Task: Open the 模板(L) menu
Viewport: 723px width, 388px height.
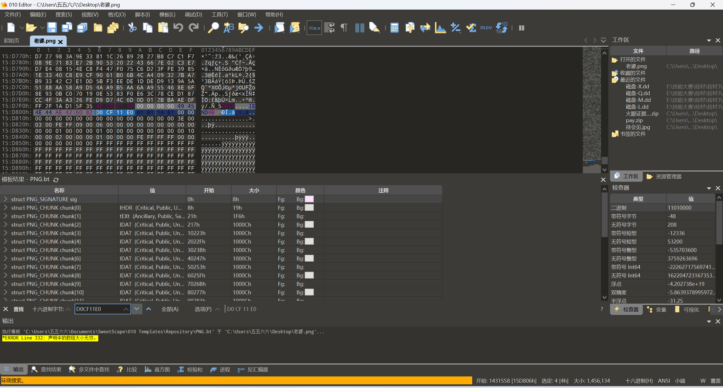Action: [167, 15]
